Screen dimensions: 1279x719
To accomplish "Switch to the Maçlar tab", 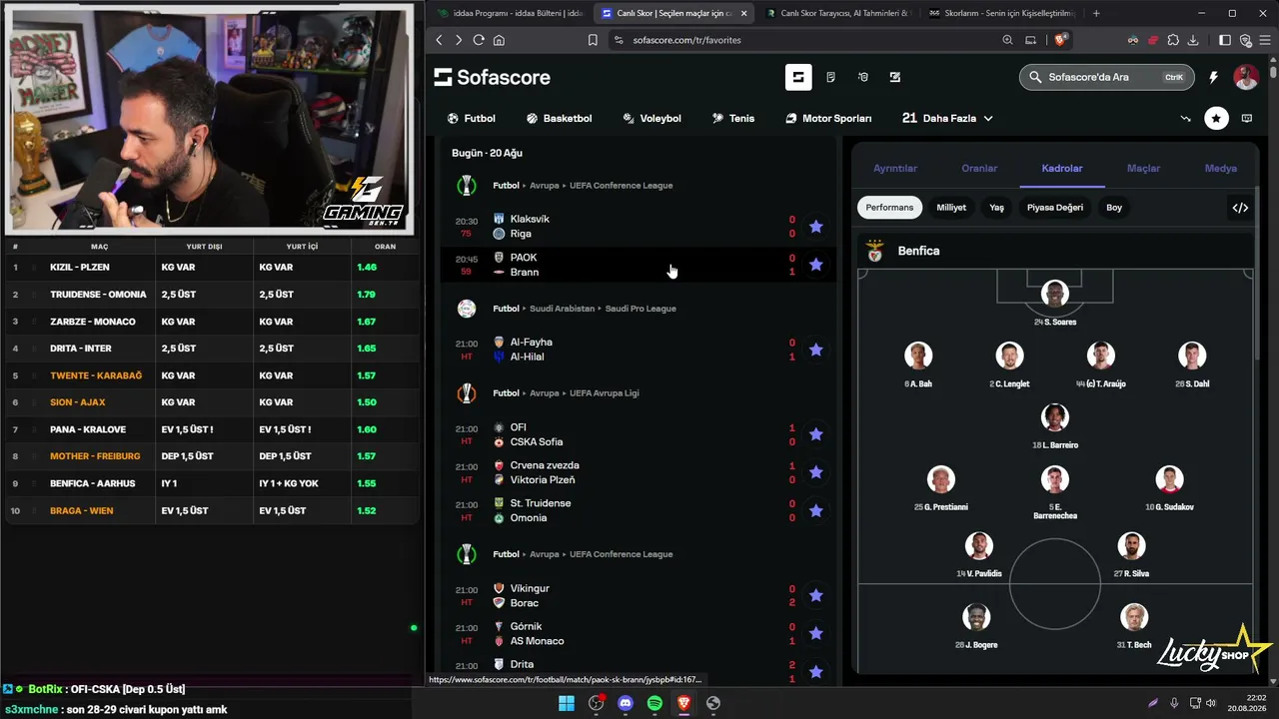I will click(1144, 169).
